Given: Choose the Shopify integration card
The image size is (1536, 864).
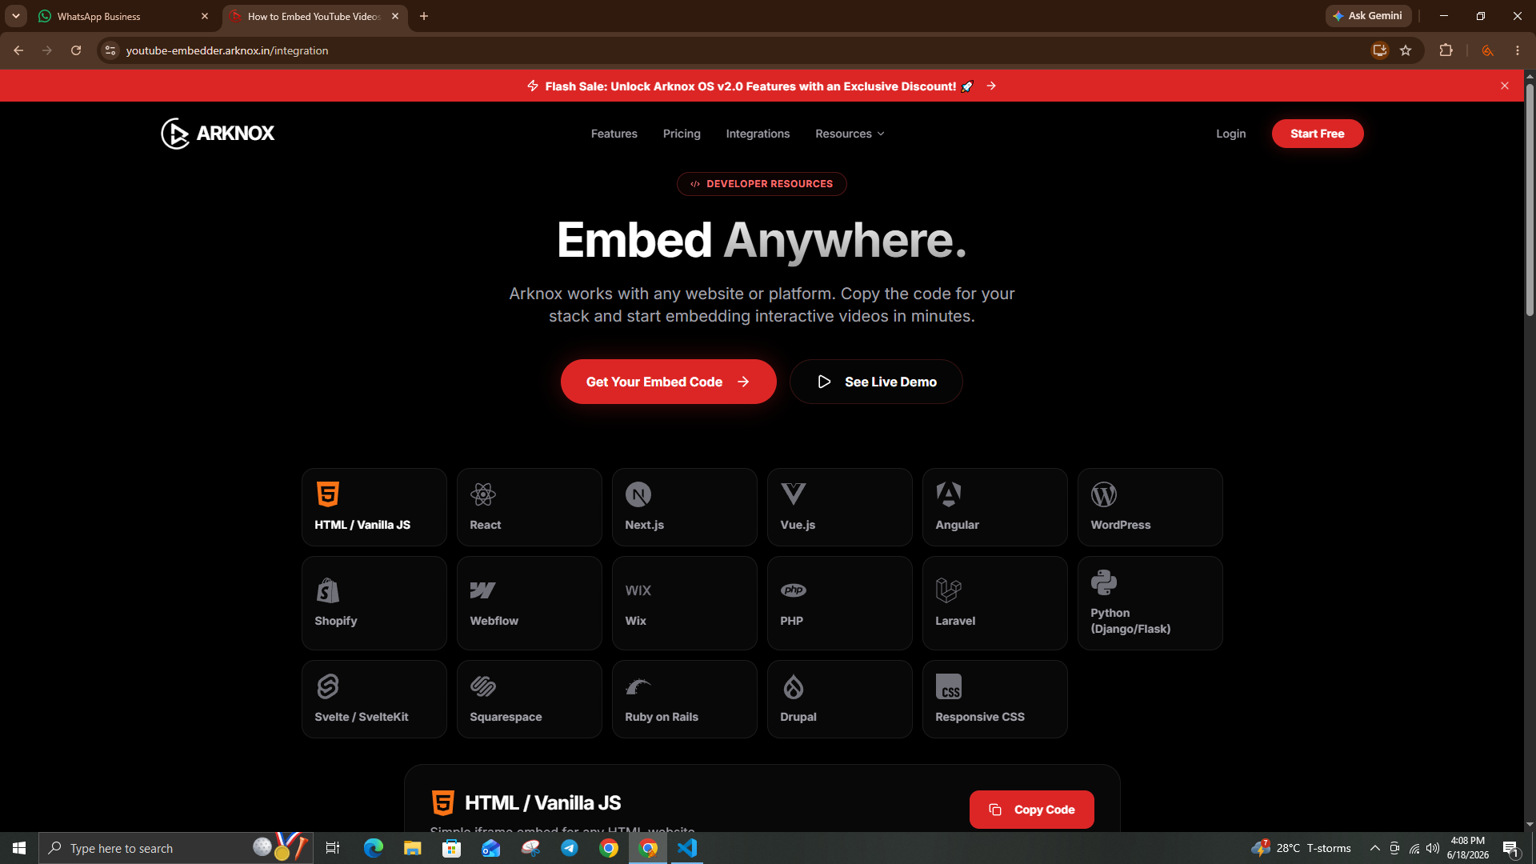Looking at the screenshot, I should [x=374, y=603].
